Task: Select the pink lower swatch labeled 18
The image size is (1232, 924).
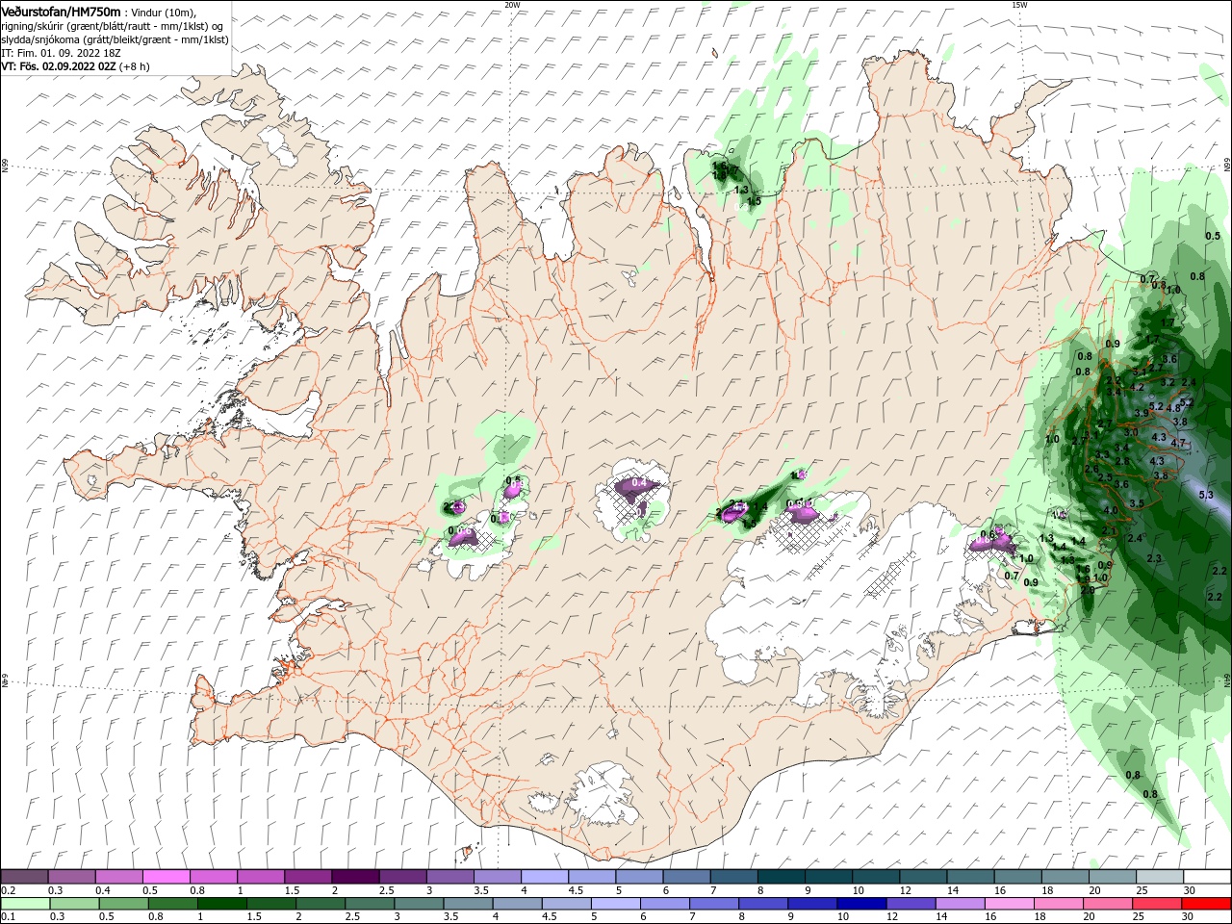Action: pos(1060,904)
